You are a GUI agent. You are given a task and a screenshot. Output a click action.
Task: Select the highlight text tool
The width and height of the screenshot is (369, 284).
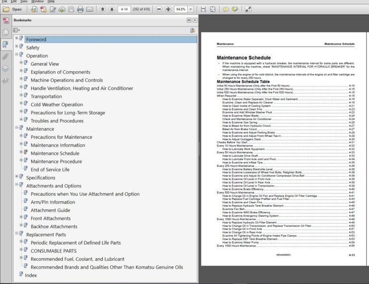tap(235, 10)
